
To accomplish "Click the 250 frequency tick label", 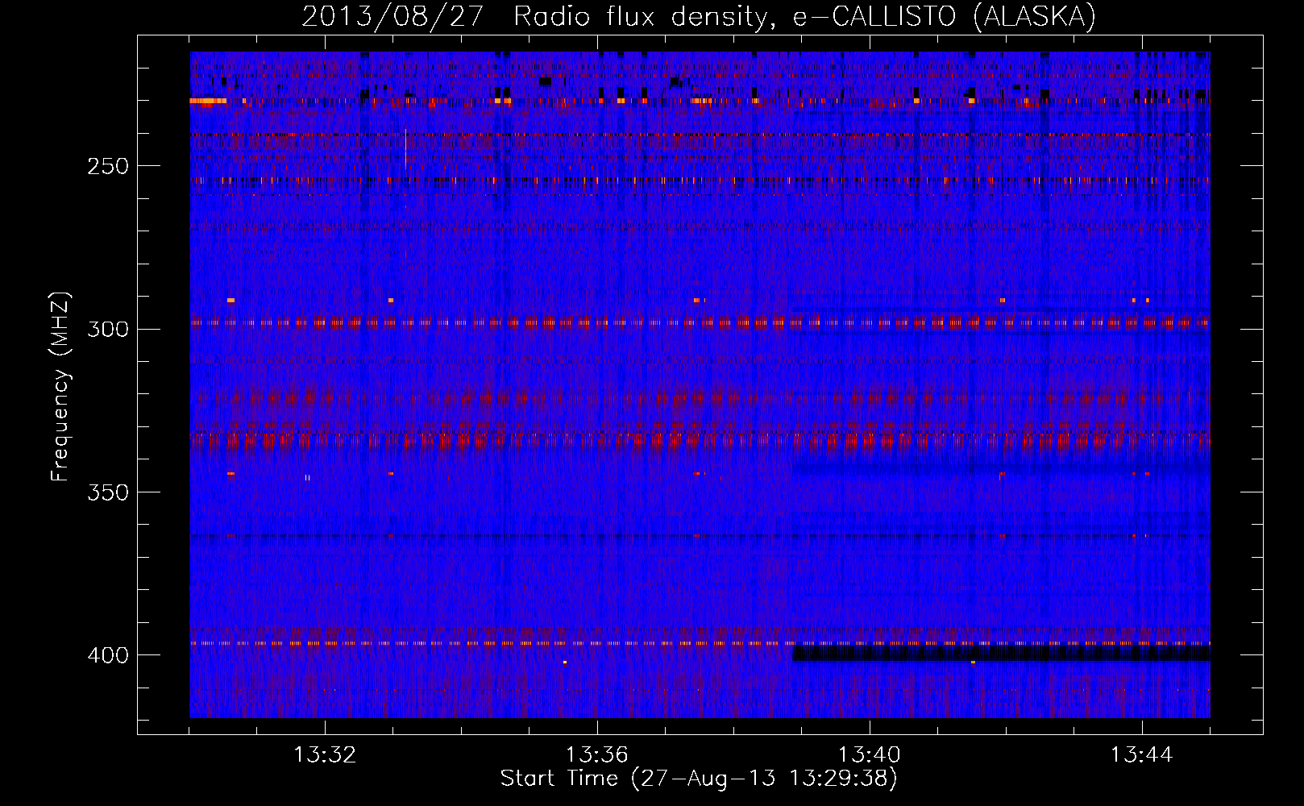I will [x=108, y=166].
